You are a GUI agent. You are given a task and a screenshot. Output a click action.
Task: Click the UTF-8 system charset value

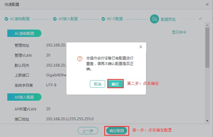pos(51,85)
